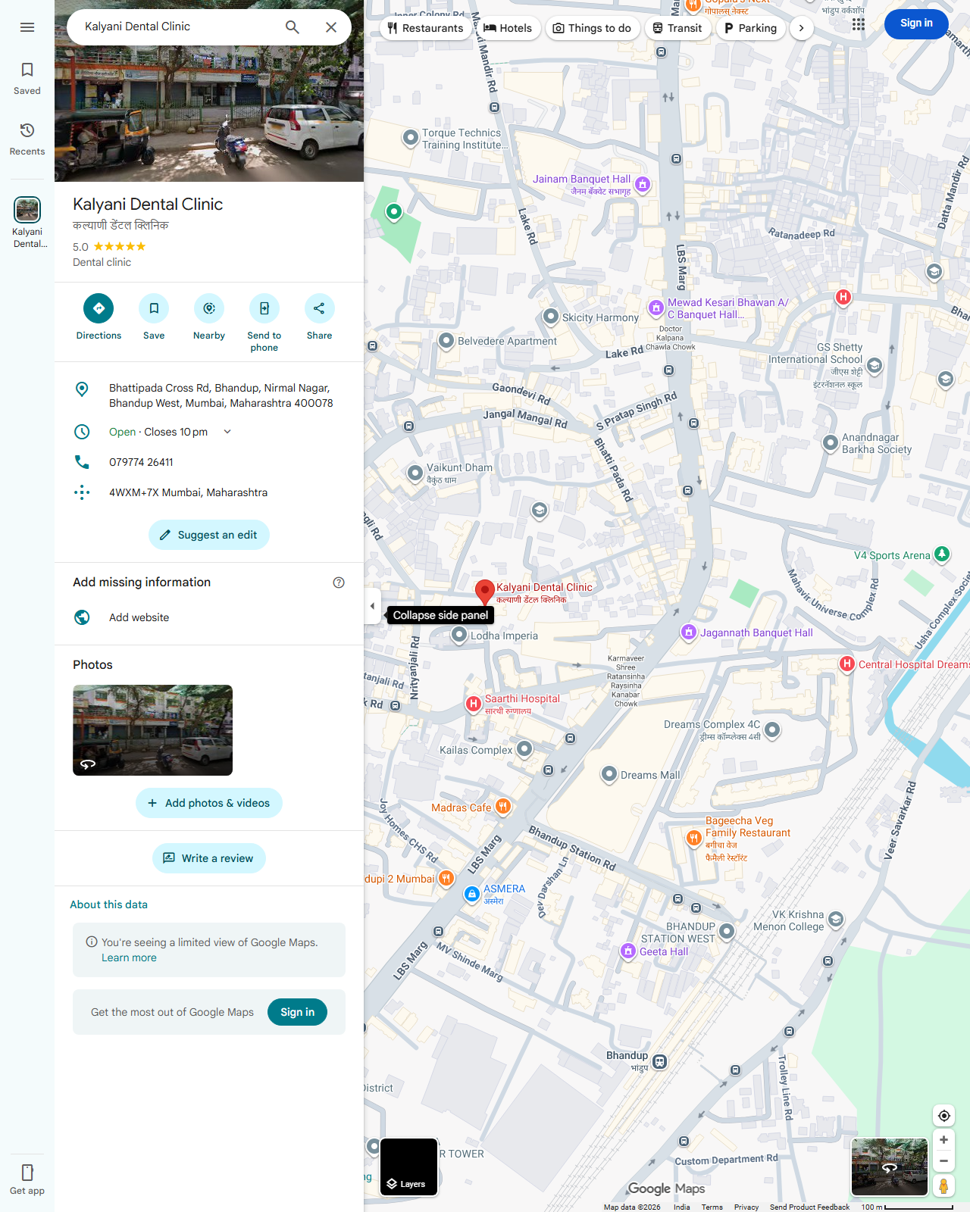Click Learn more about limited view
The width and height of the screenshot is (970, 1212).
tap(129, 957)
